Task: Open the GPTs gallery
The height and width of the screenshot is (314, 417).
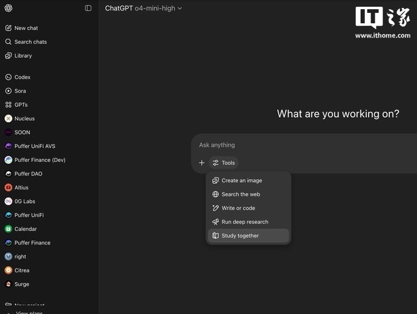Action: (21, 105)
